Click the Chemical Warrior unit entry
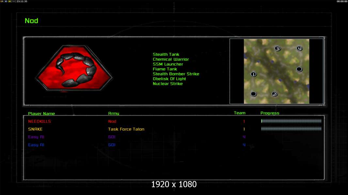The image size is (348, 195). 171,59
